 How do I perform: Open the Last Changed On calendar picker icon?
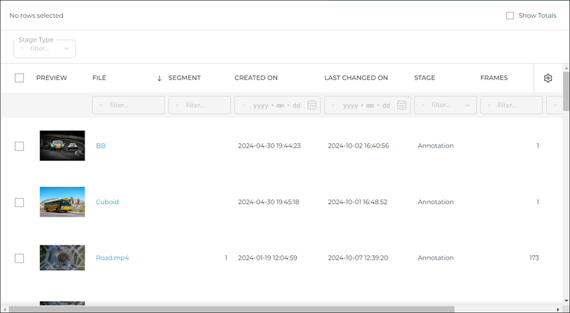[x=402, y=105]
